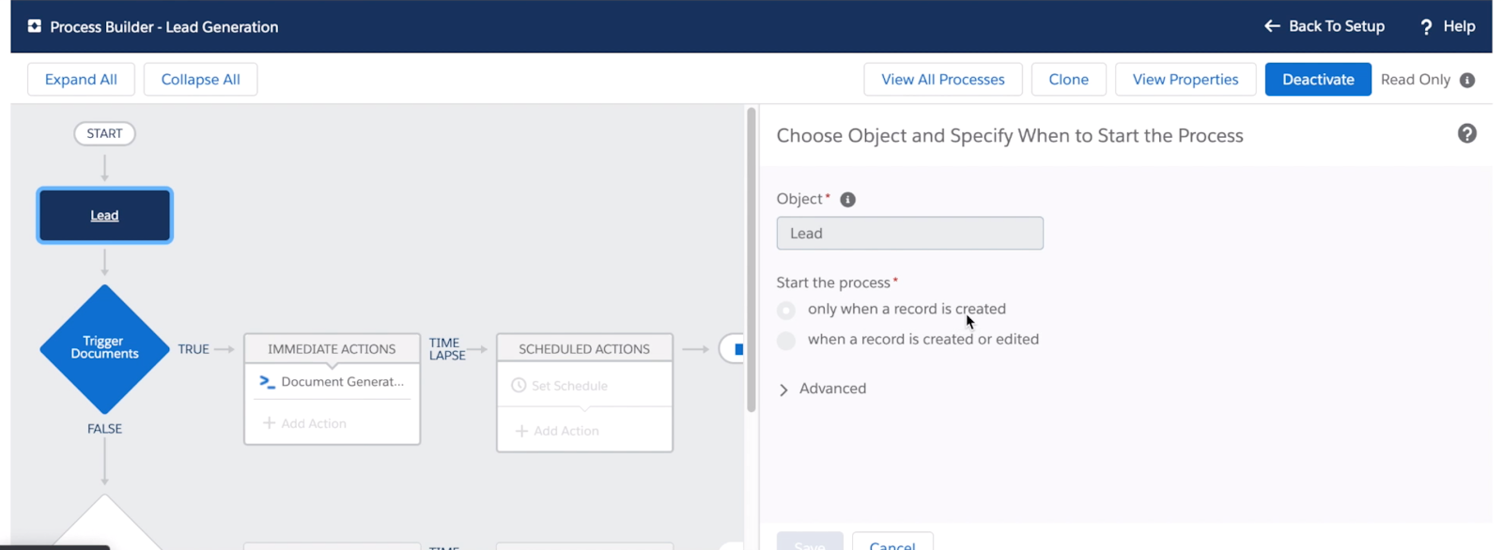1503x550 pixels.
Task: Click the clock icon next to Set Schedule
Action: click(519, 386)
